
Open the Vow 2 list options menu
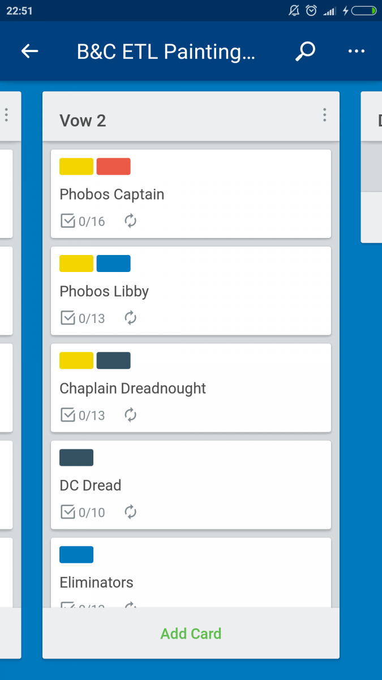coord(324,116)
